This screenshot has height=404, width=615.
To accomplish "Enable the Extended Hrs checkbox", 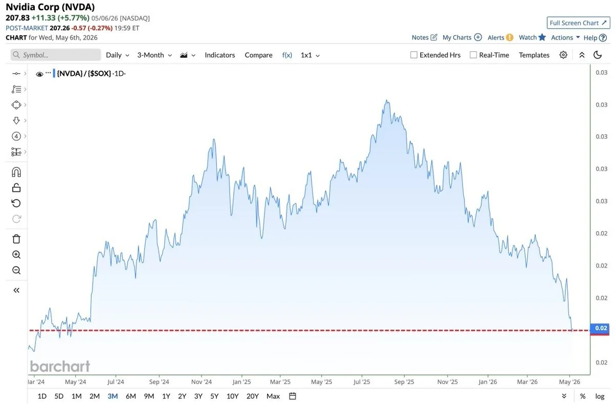I will (x=414, y=55).
